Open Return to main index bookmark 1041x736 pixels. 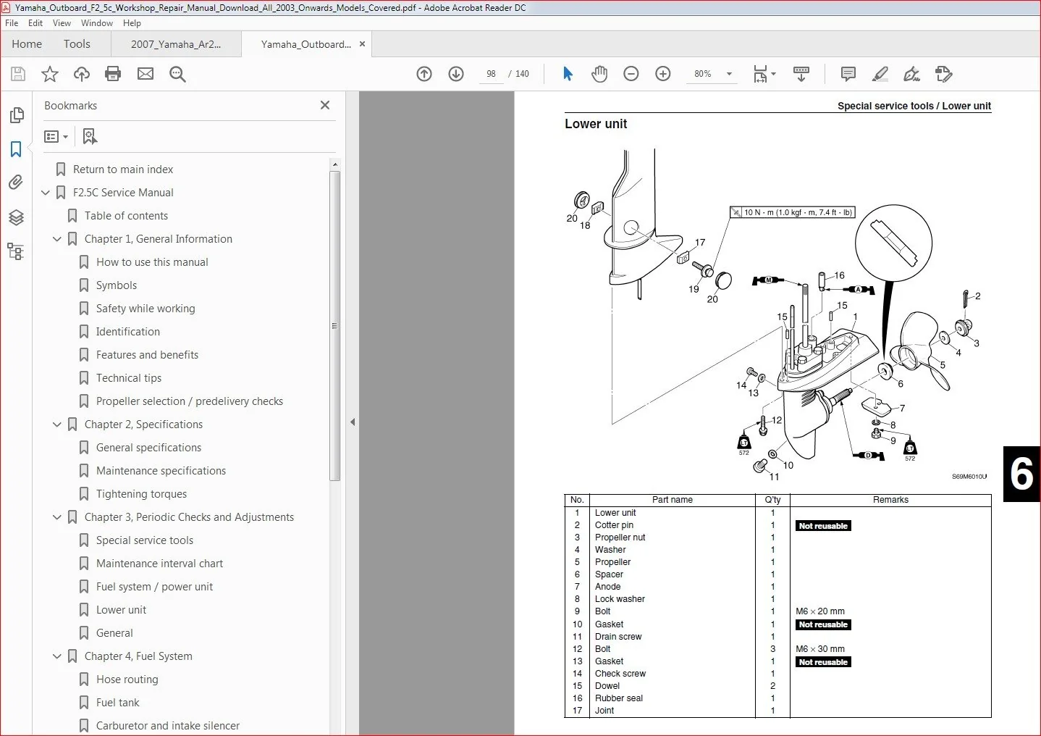pos(123,170)
